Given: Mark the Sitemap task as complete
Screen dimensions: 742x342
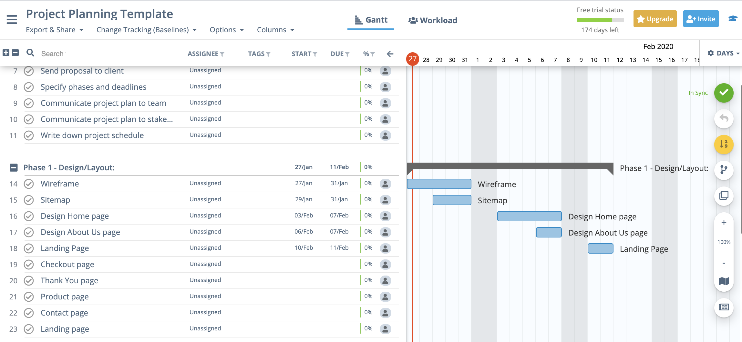Looking at the screenshot, I should point(29,200).
